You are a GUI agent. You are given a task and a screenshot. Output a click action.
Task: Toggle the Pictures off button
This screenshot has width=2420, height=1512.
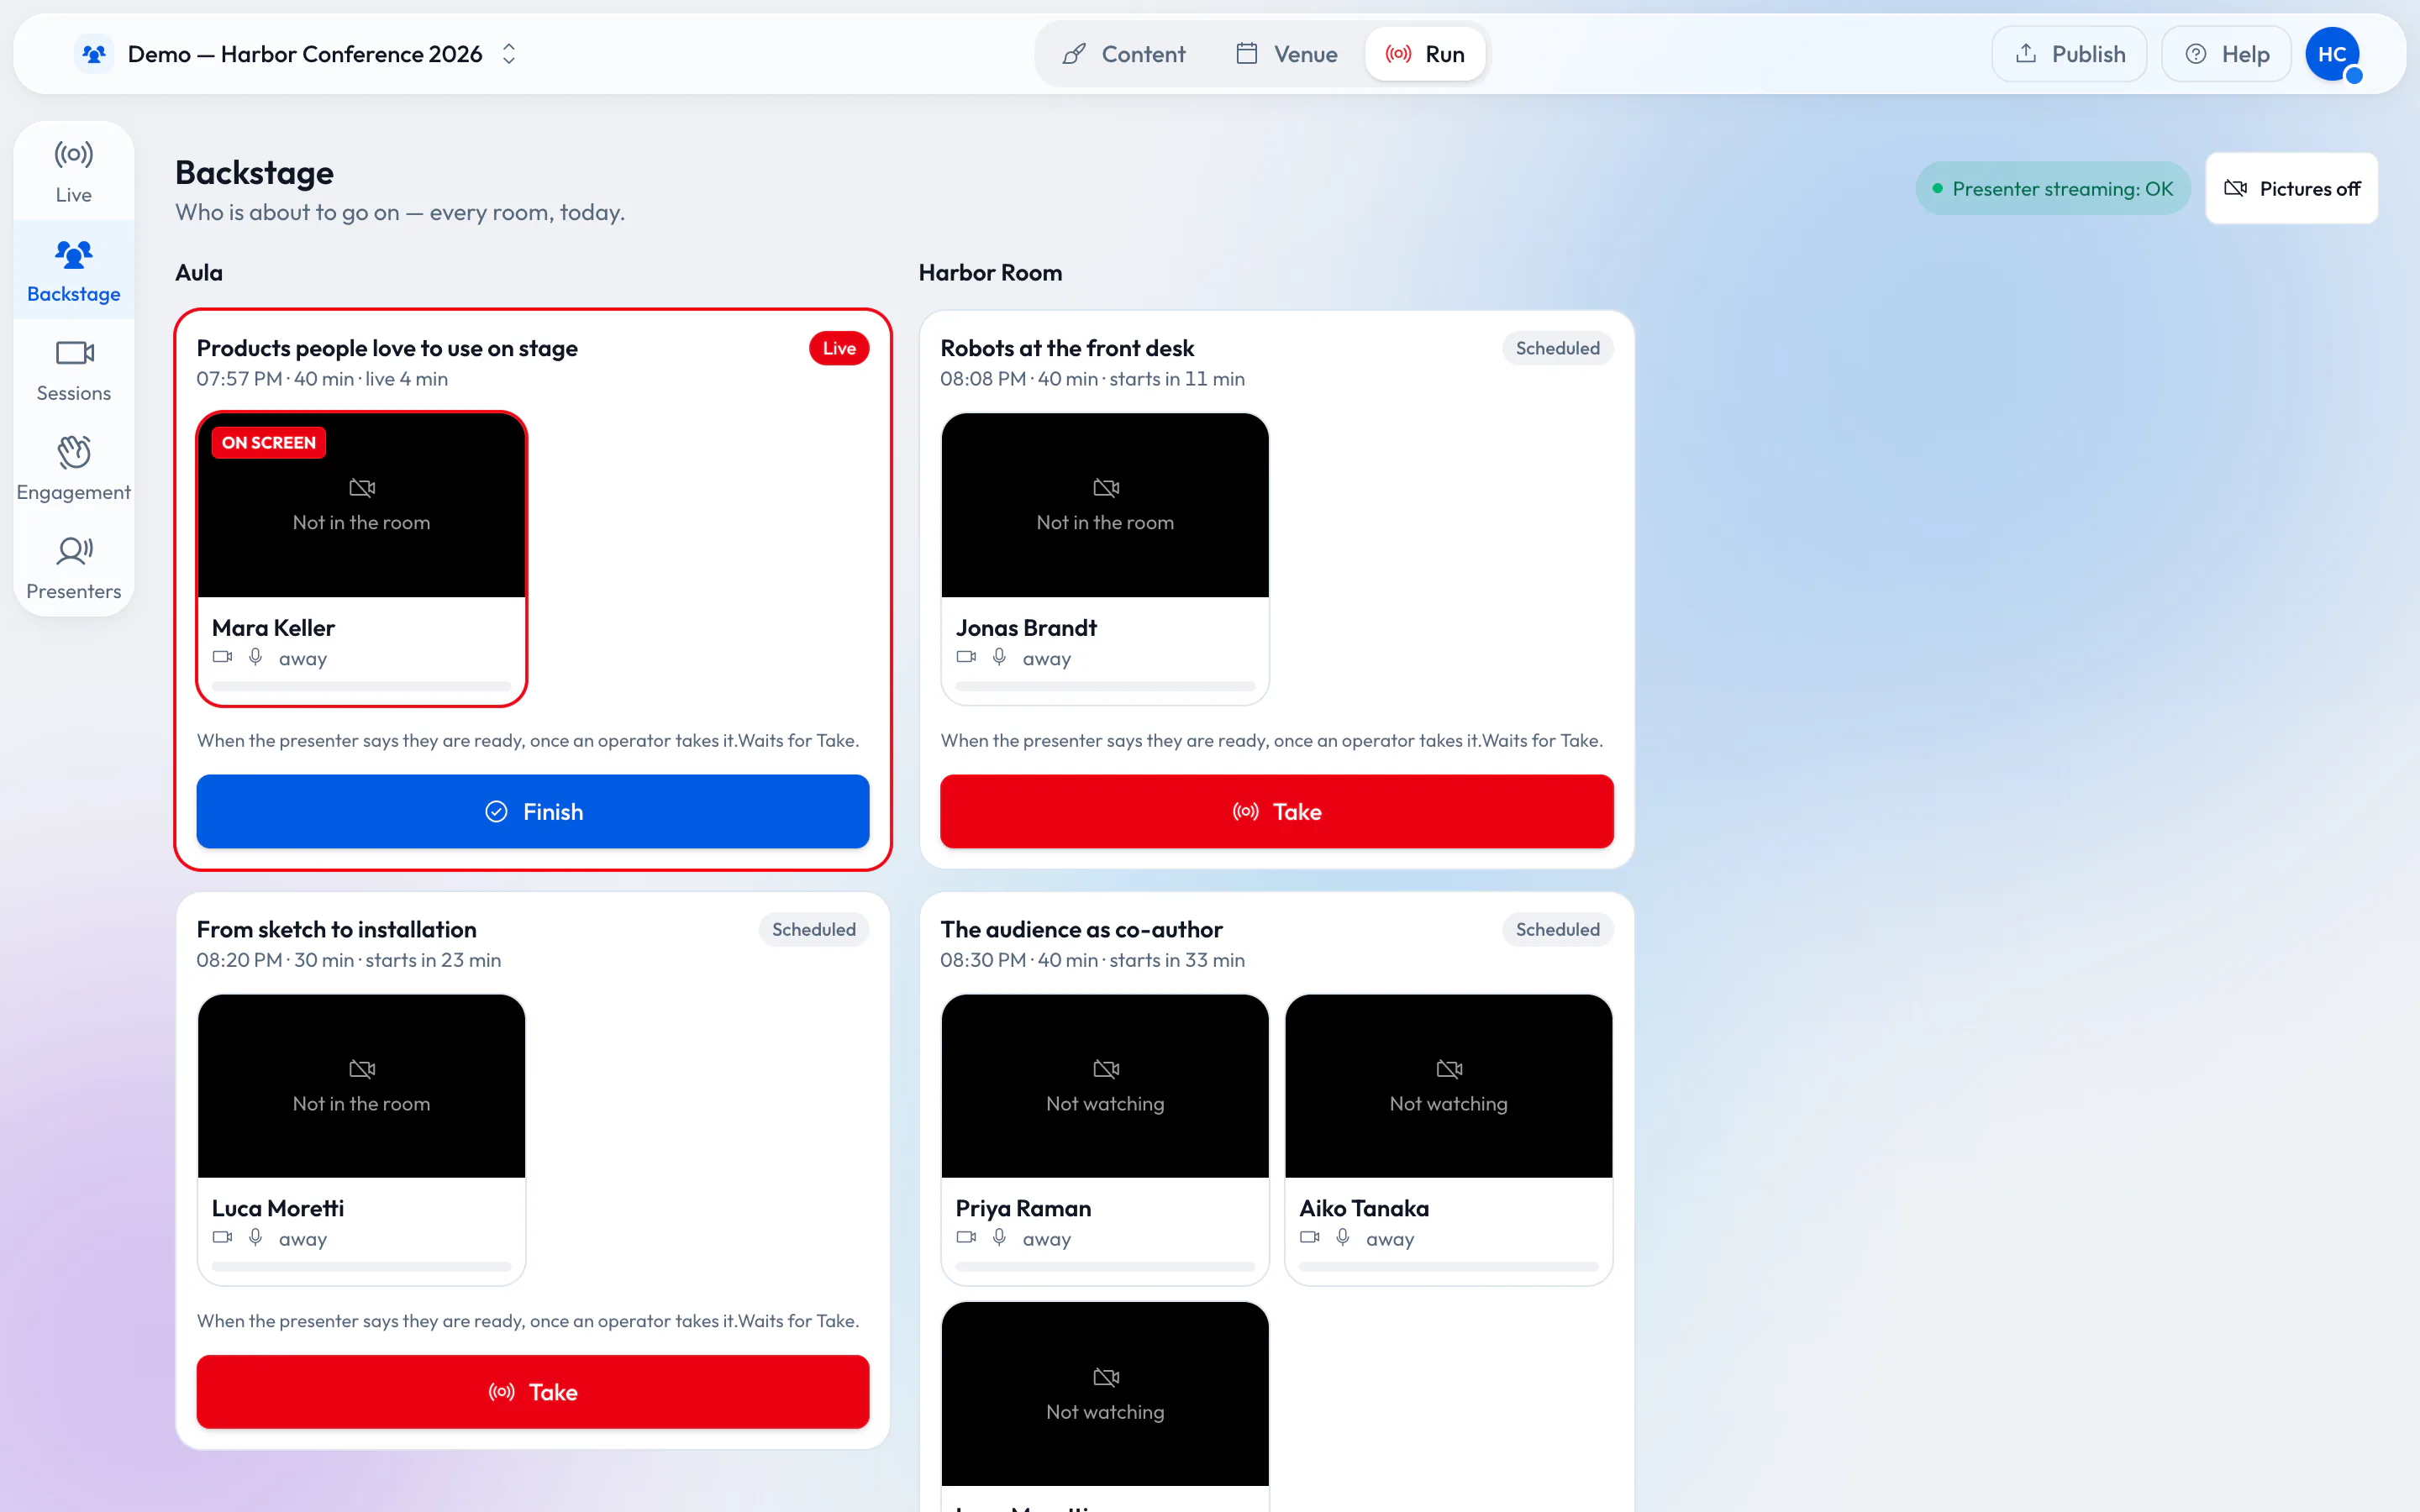[2291, 188]
